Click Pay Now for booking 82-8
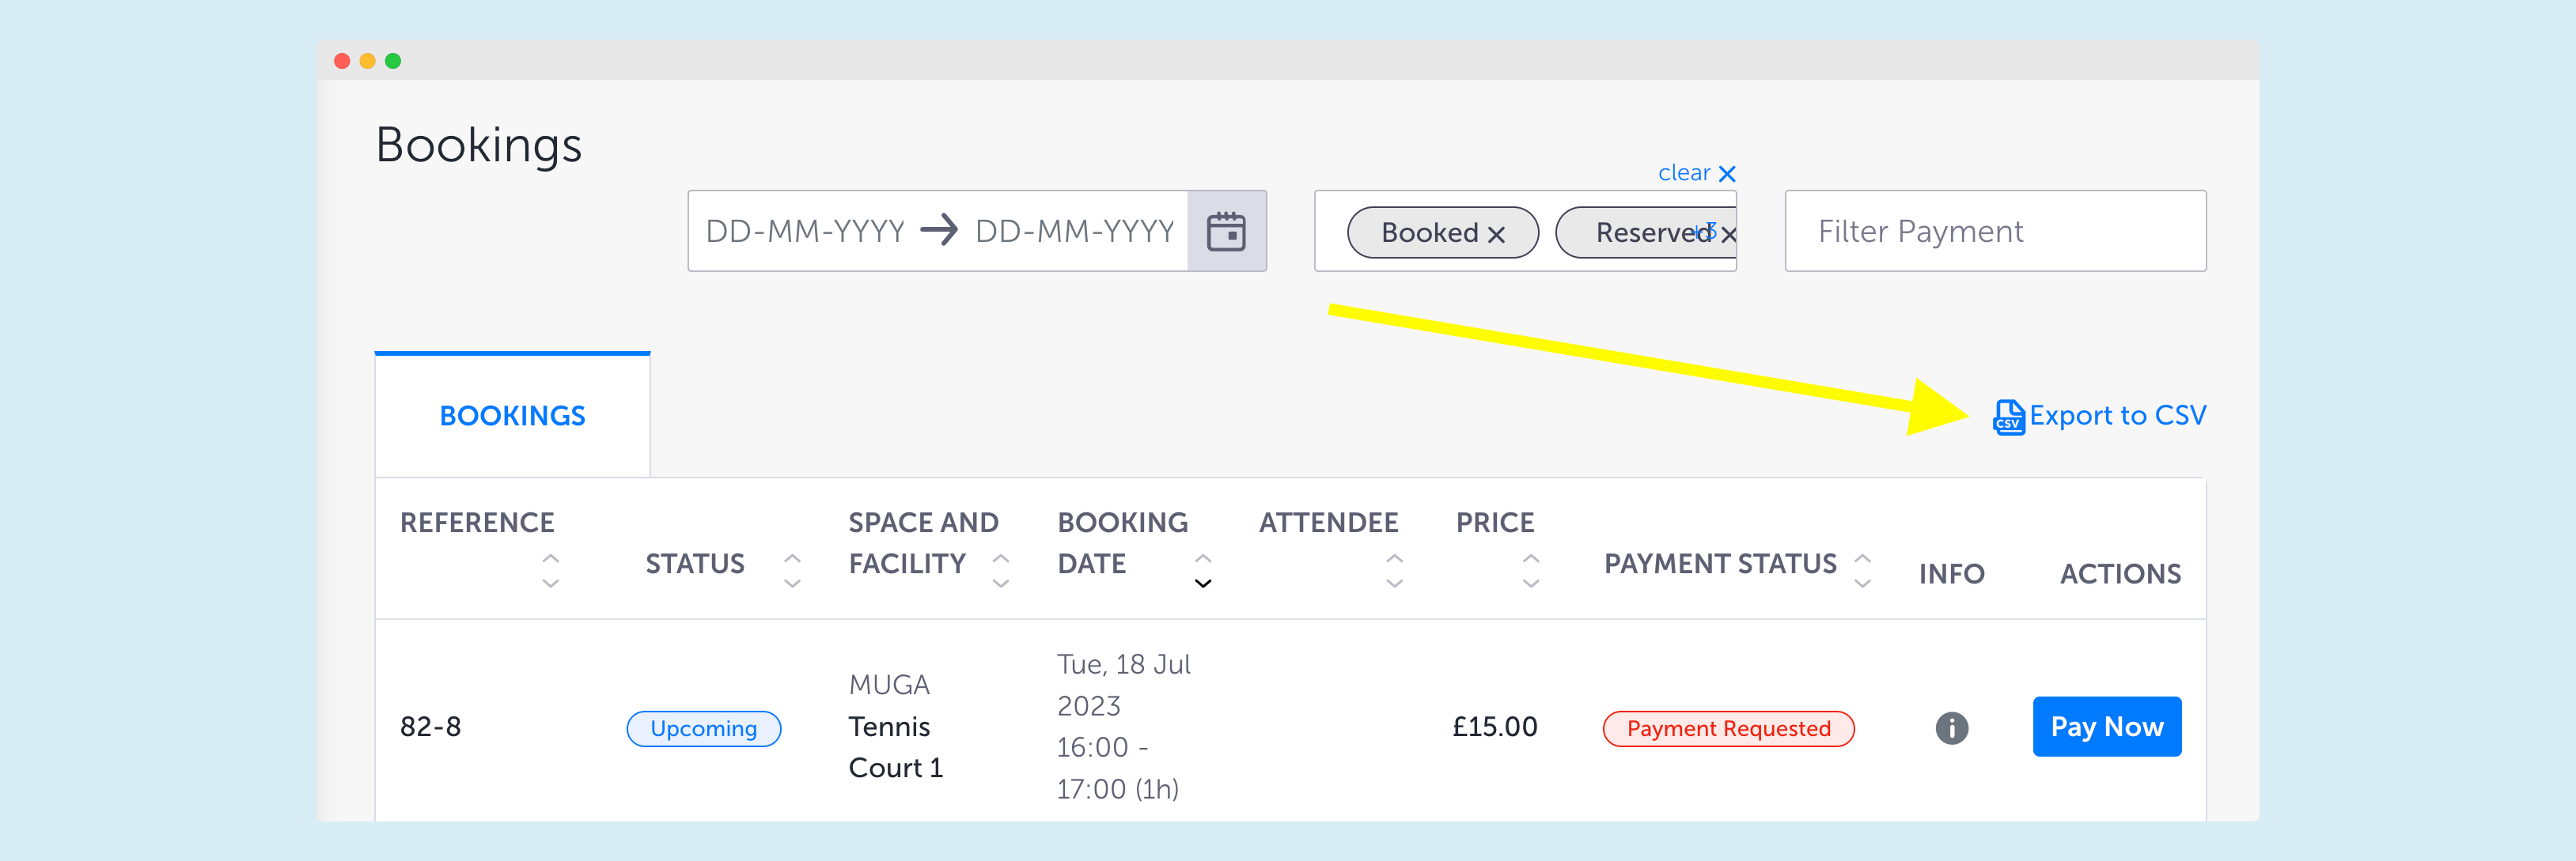The height and width of the screenshot is (861, 2576). click(x=2106, y=727)
